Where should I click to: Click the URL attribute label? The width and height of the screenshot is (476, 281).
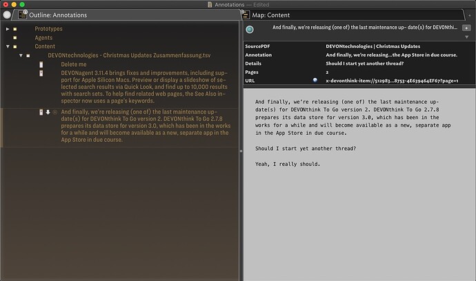(x=250, y=81)
